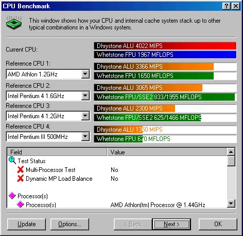Confirm with the OK button
The width and height of the screenshot is (243, 236).
(x=218, y=224)
